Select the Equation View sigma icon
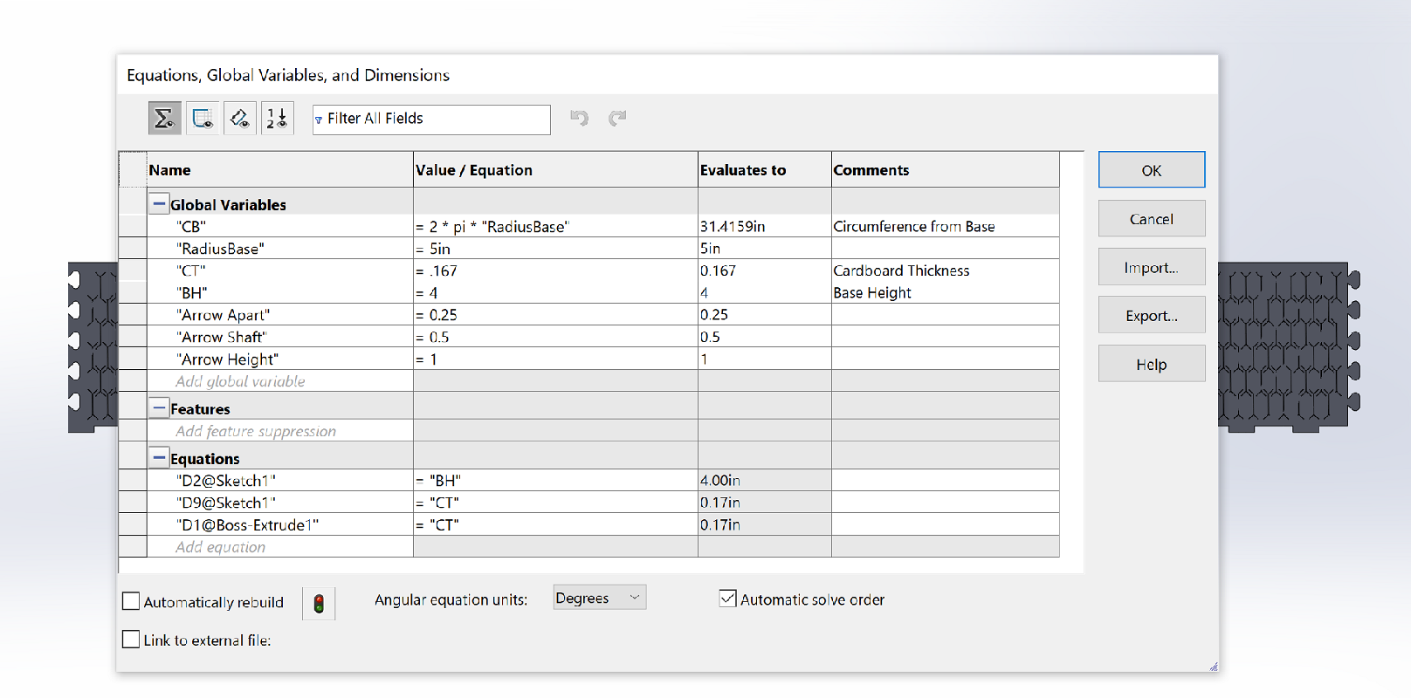1411x698 pixels. [164, 119]
